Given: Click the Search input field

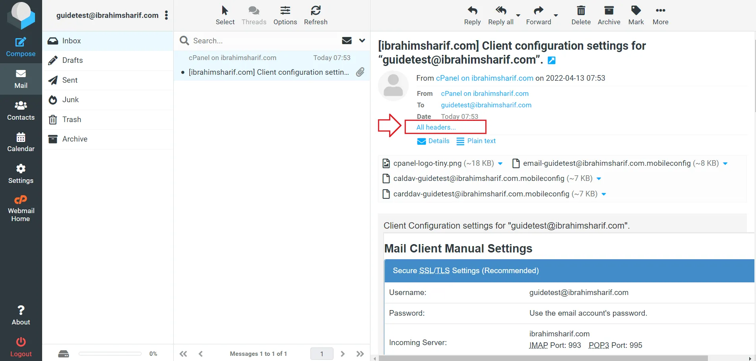Looking at the screenshot, I should [264, 41].
